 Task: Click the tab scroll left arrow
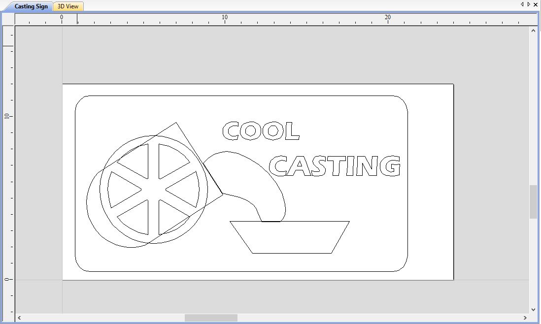coord(522,4)
